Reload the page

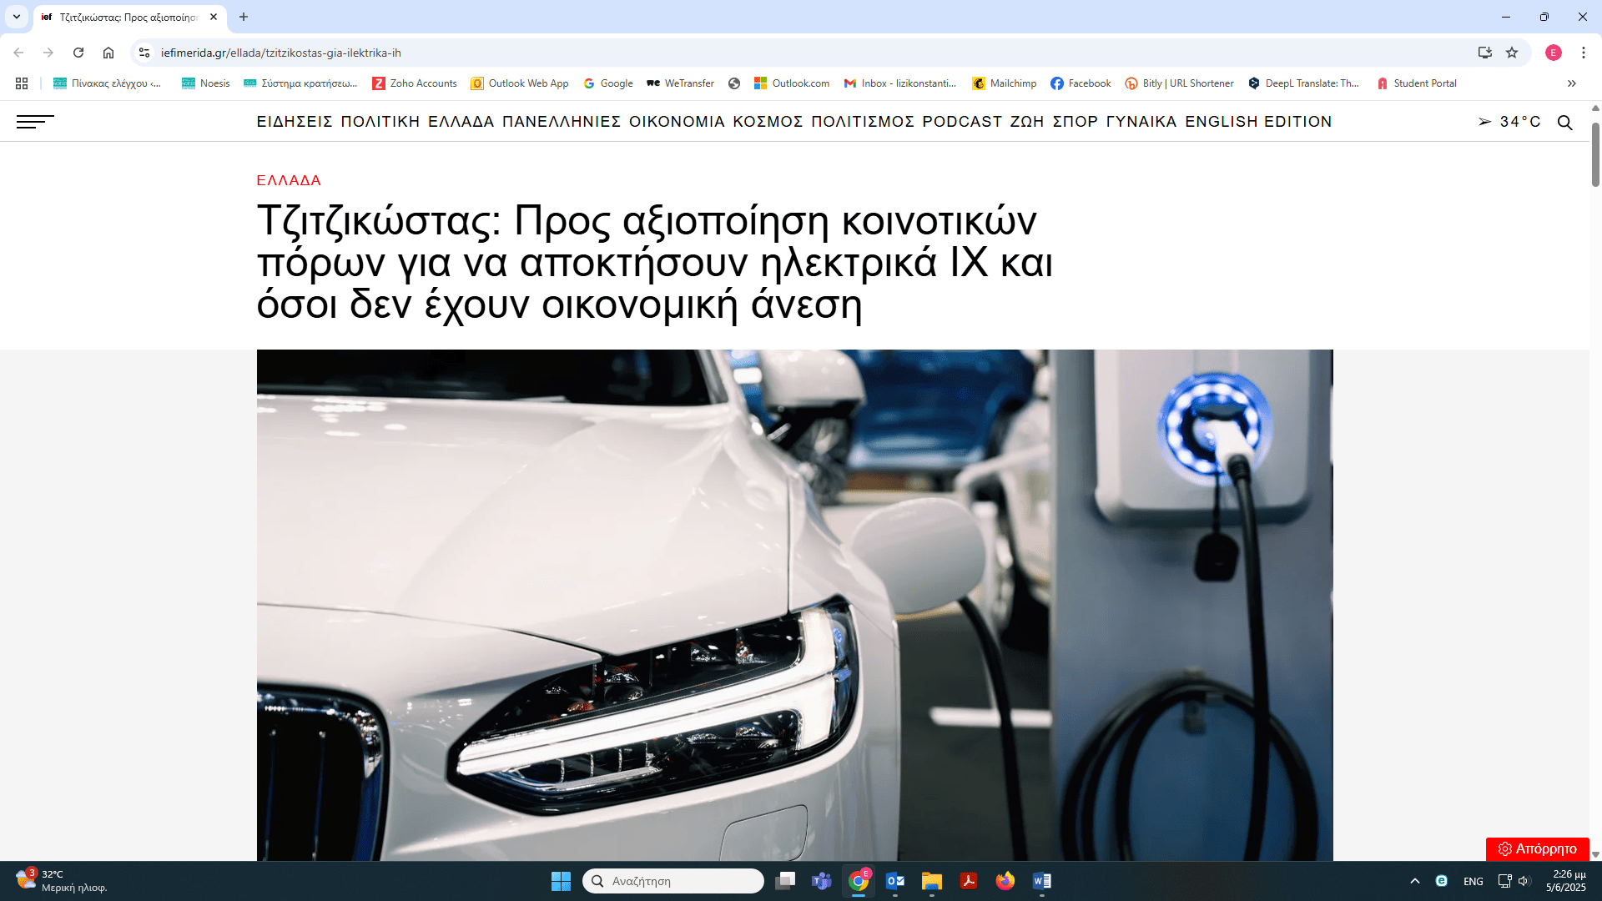click(78, 53)
